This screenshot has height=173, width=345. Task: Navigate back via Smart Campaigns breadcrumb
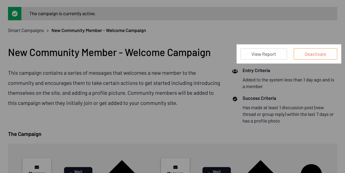coord(26,30)
